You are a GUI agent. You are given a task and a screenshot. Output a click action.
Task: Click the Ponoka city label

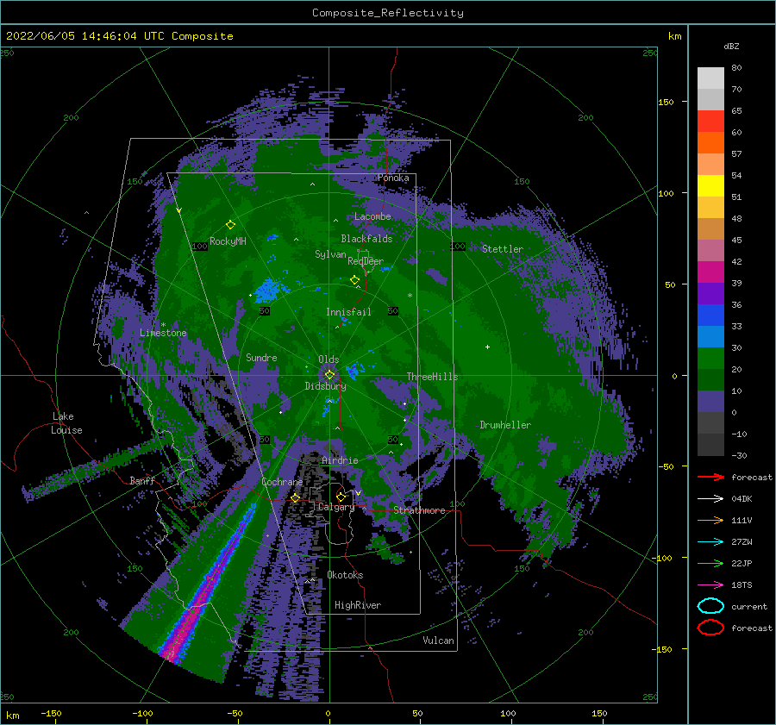pyautogui.click(x=393, y=178)
